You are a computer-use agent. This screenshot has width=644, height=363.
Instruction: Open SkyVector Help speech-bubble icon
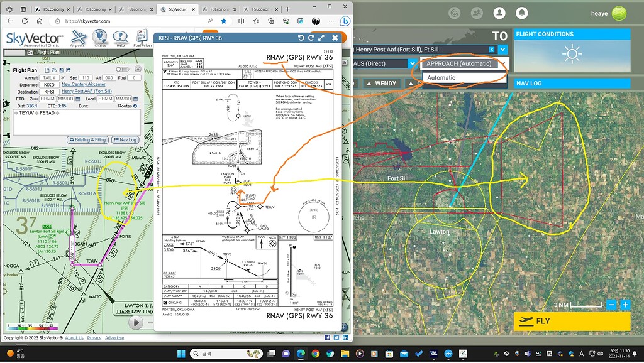[120, 38]
